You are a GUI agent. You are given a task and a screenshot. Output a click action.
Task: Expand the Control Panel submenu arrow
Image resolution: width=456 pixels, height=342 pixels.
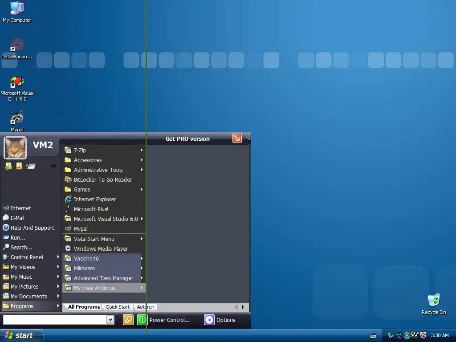pyautogui.click(x=58, y=257)
